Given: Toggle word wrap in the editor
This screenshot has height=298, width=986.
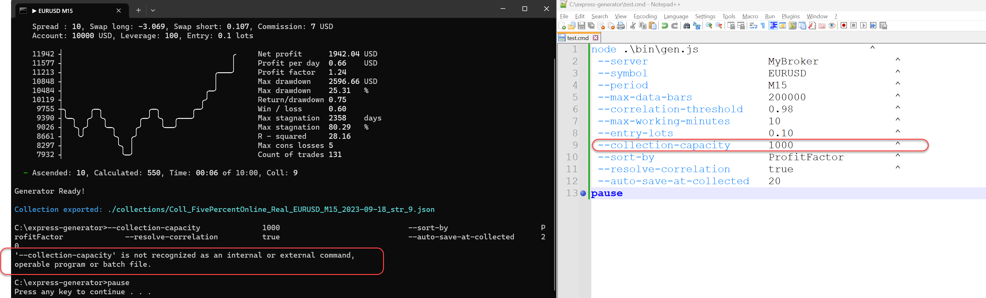Looking at the screenshot, I should point(753,26).
